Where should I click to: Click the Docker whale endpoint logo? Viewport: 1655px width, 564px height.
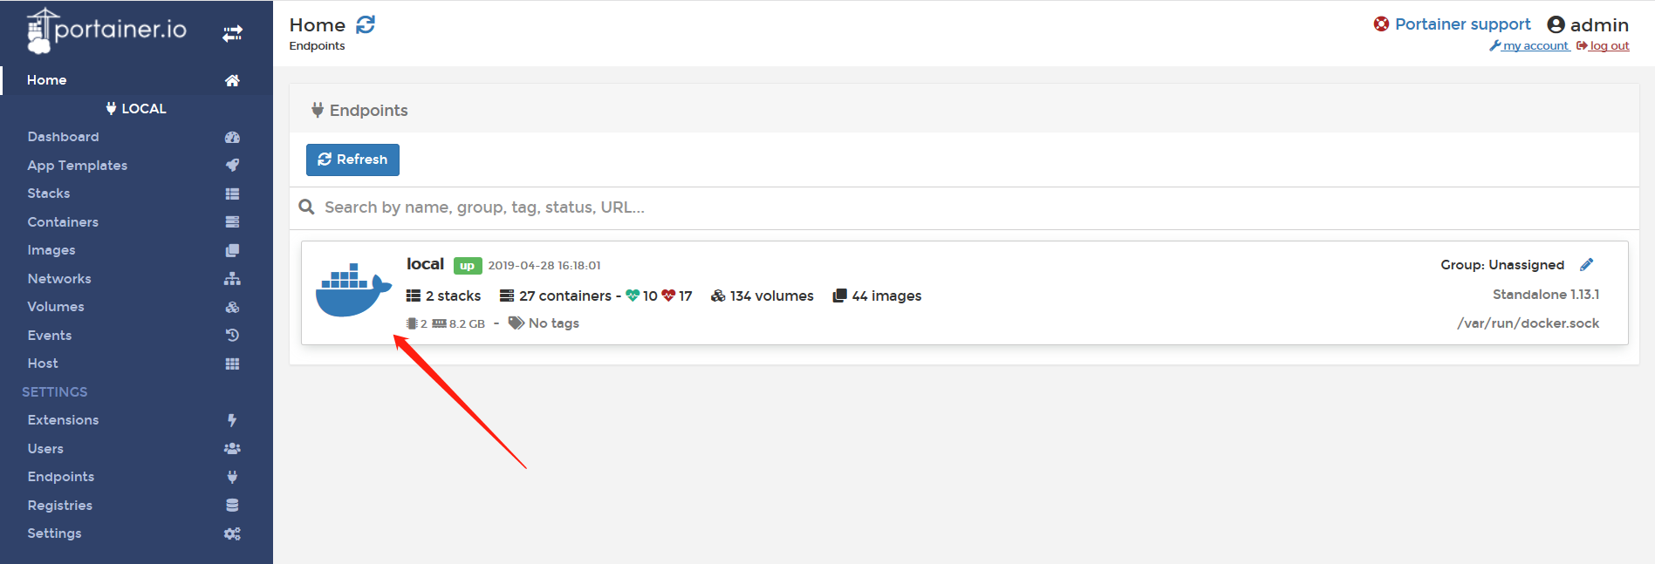(353, 289)
